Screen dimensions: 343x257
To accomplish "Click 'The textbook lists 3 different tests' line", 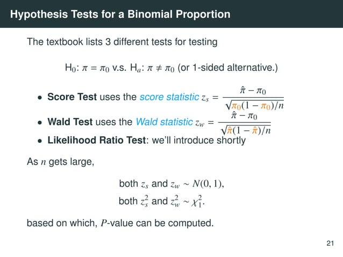I will click(122, 42).
